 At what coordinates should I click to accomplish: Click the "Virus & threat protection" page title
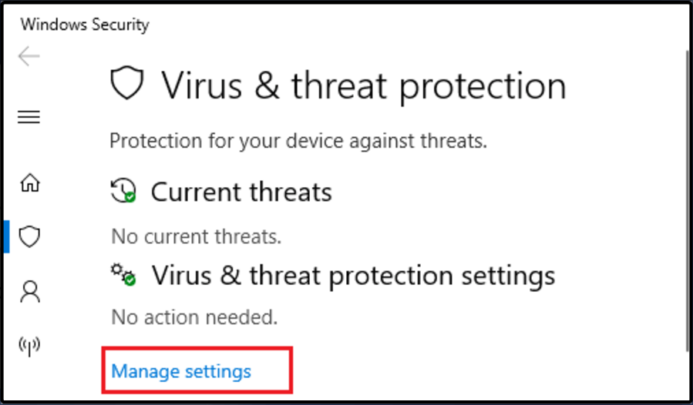(x=363, y=85)
